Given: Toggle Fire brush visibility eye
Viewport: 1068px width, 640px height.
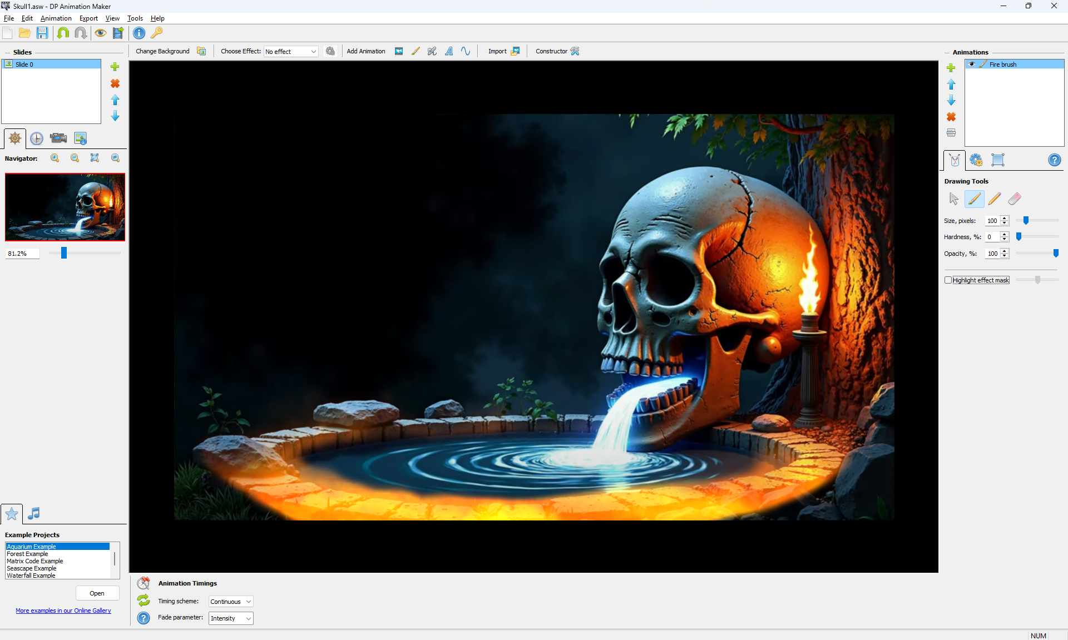Looking at the screenshot, I should coord(971,65).
